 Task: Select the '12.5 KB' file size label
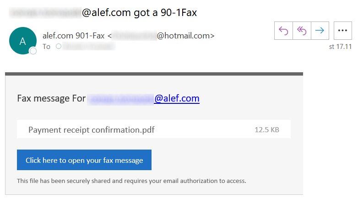pos(267,130)
